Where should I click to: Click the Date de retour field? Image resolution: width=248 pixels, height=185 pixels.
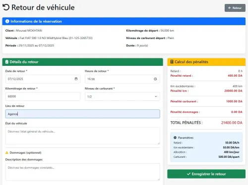point(43,79)
